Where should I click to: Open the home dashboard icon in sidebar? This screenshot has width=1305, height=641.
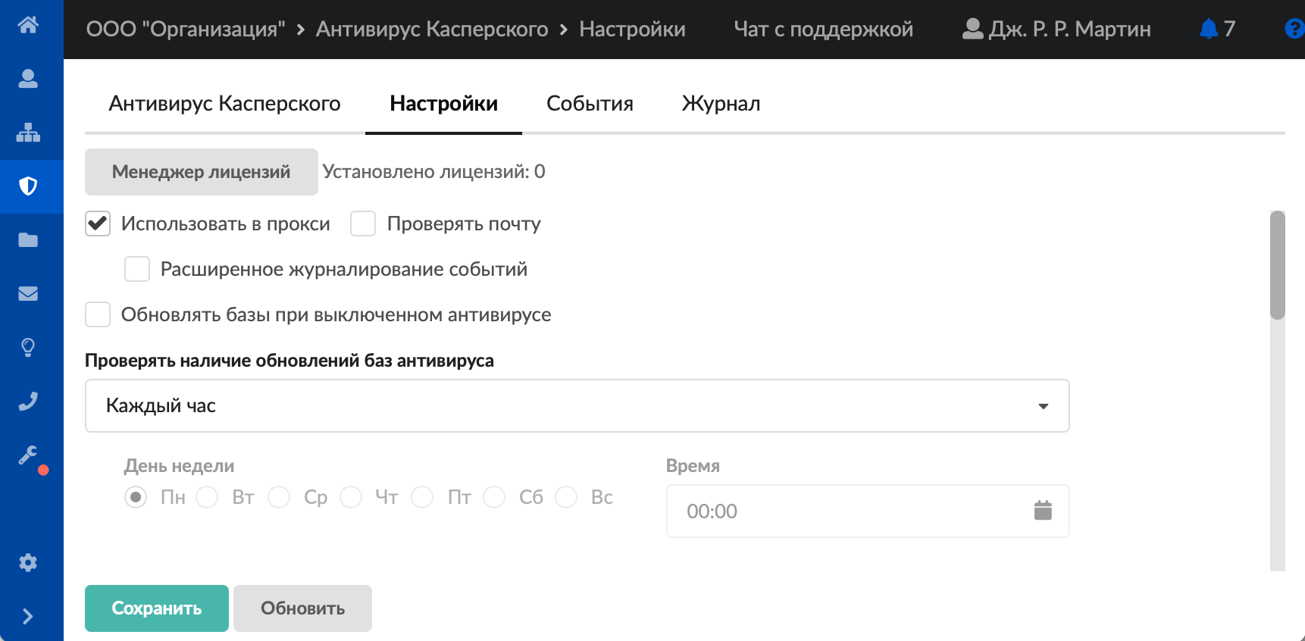pos(28,25)
